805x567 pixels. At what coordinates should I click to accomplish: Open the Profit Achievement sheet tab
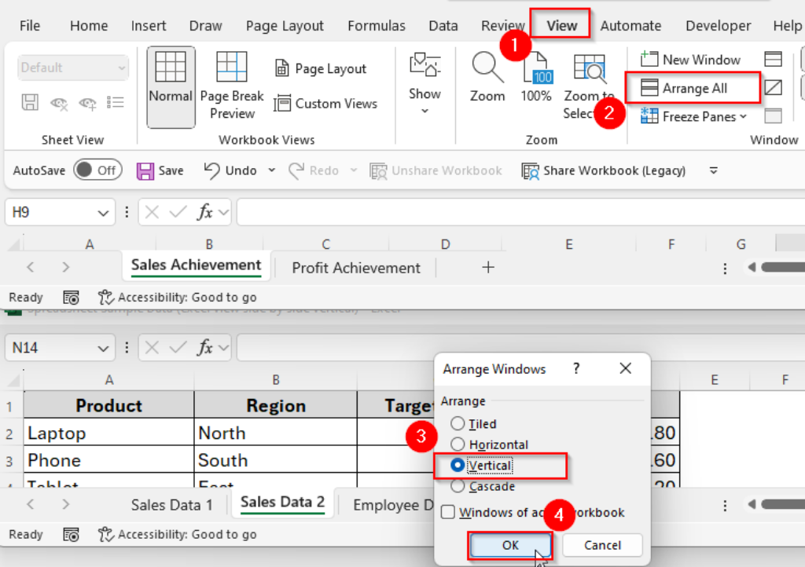tap(355, 268)
